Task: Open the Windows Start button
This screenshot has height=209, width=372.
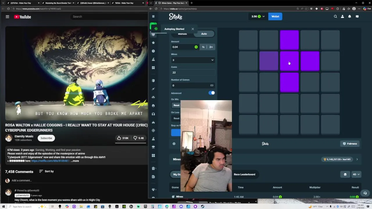Action: [3, 207]
